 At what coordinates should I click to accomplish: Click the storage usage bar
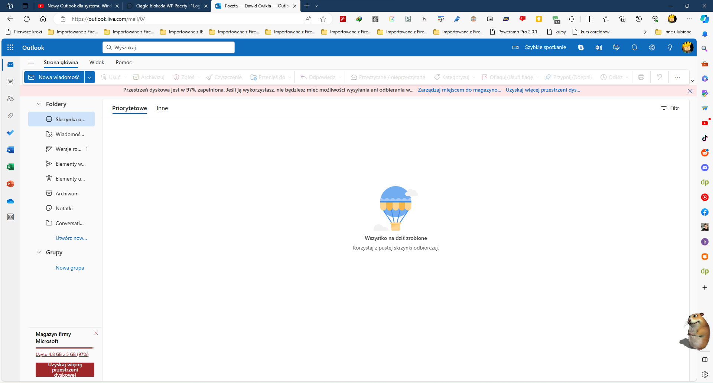[65, 348]
